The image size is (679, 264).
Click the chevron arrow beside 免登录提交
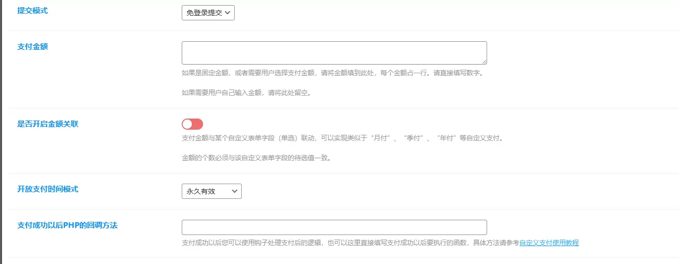227,13
